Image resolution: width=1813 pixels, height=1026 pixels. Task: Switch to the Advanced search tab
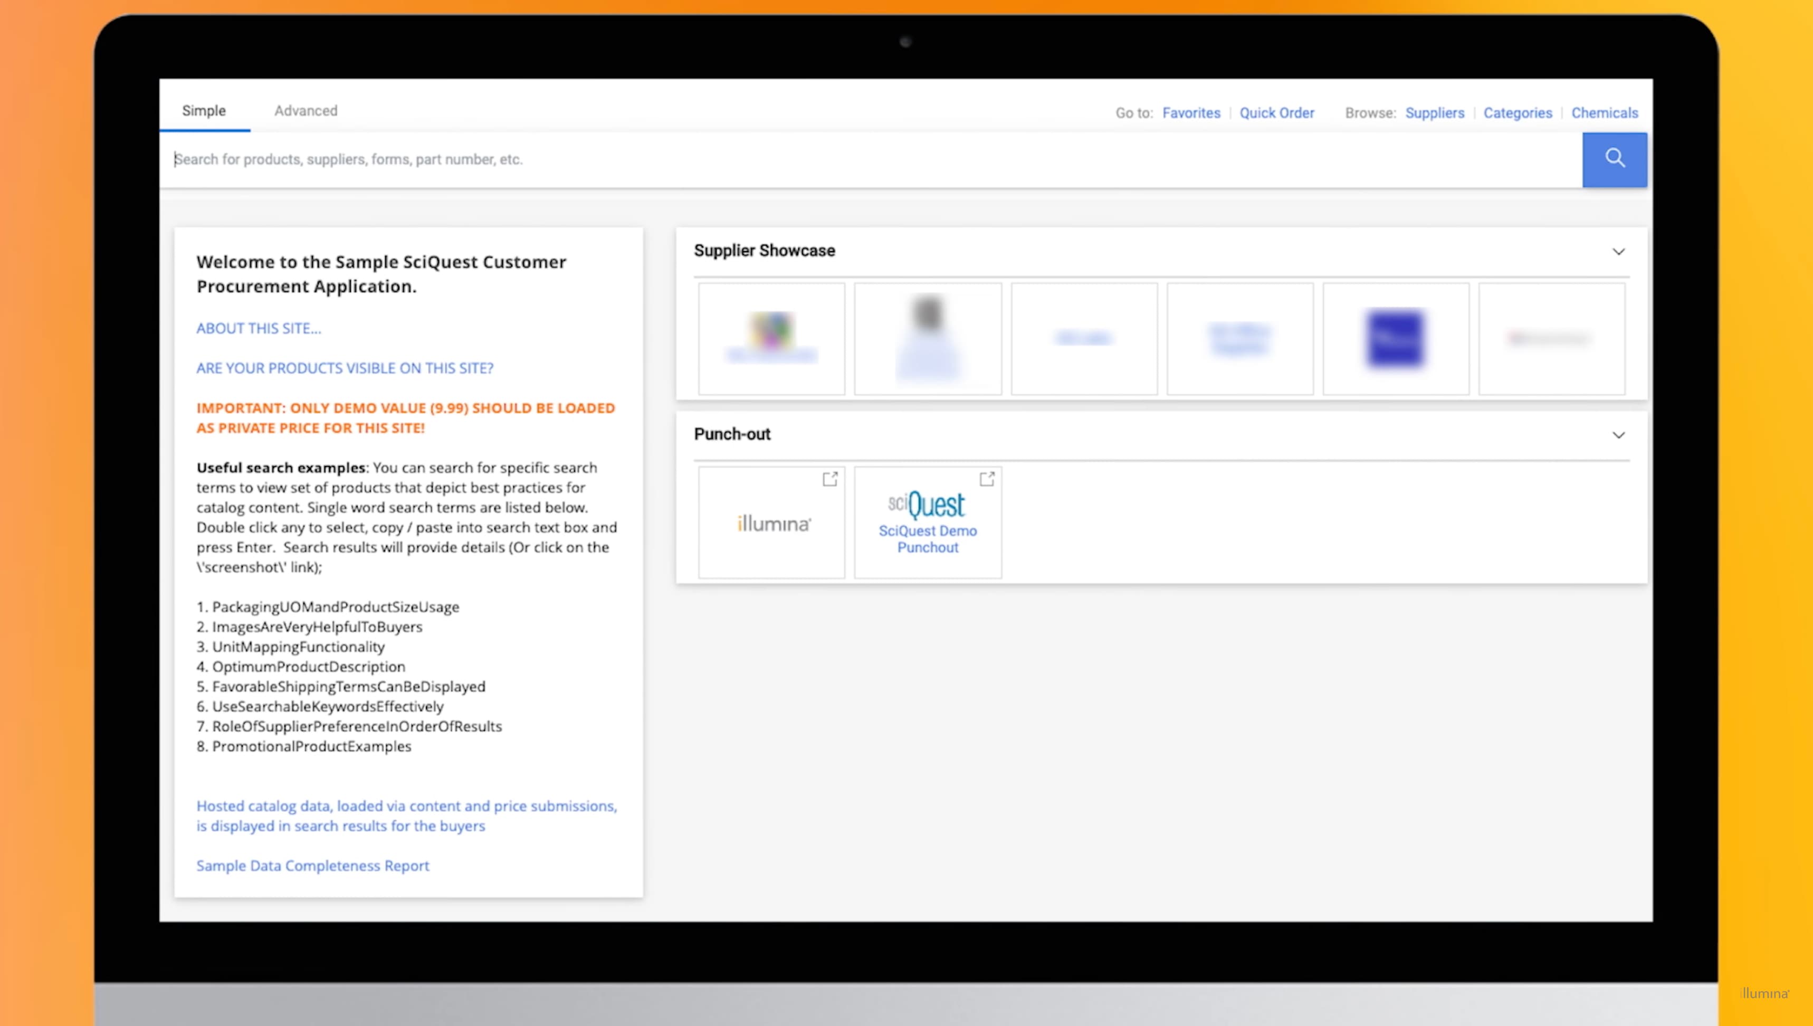click(306, 111)
